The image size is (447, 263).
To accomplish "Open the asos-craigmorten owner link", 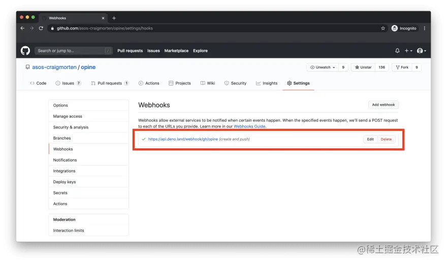I will coord(54,67).
